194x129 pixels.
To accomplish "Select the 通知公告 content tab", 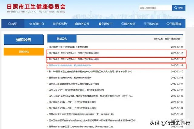I will [62, 39].
